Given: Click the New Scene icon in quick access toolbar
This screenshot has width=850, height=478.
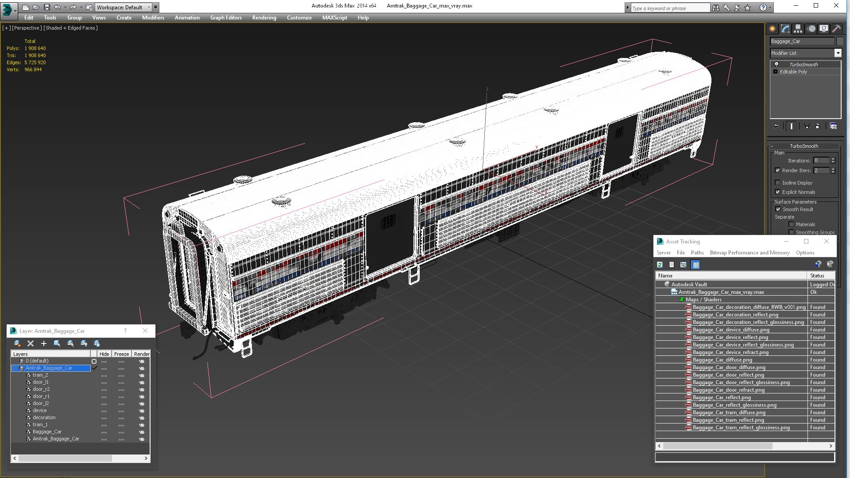Looking at the screenshot, I should (x=26, y=7).
